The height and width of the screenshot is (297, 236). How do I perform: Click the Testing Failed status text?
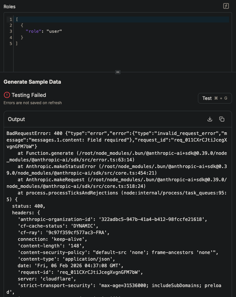point(29,95)
